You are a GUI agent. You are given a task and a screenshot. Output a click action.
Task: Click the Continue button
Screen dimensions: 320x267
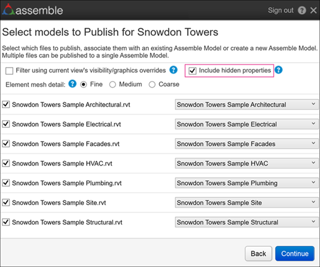coord(295,253)
